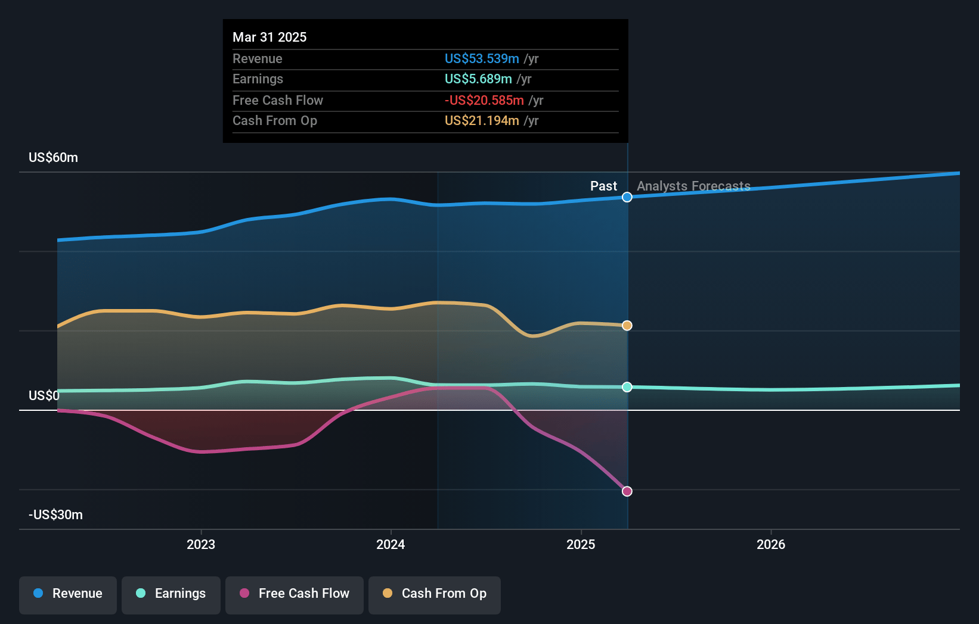Click the Revenue row label in tooltip
This screenshot has width=979, height=624.
click(258, 59)
